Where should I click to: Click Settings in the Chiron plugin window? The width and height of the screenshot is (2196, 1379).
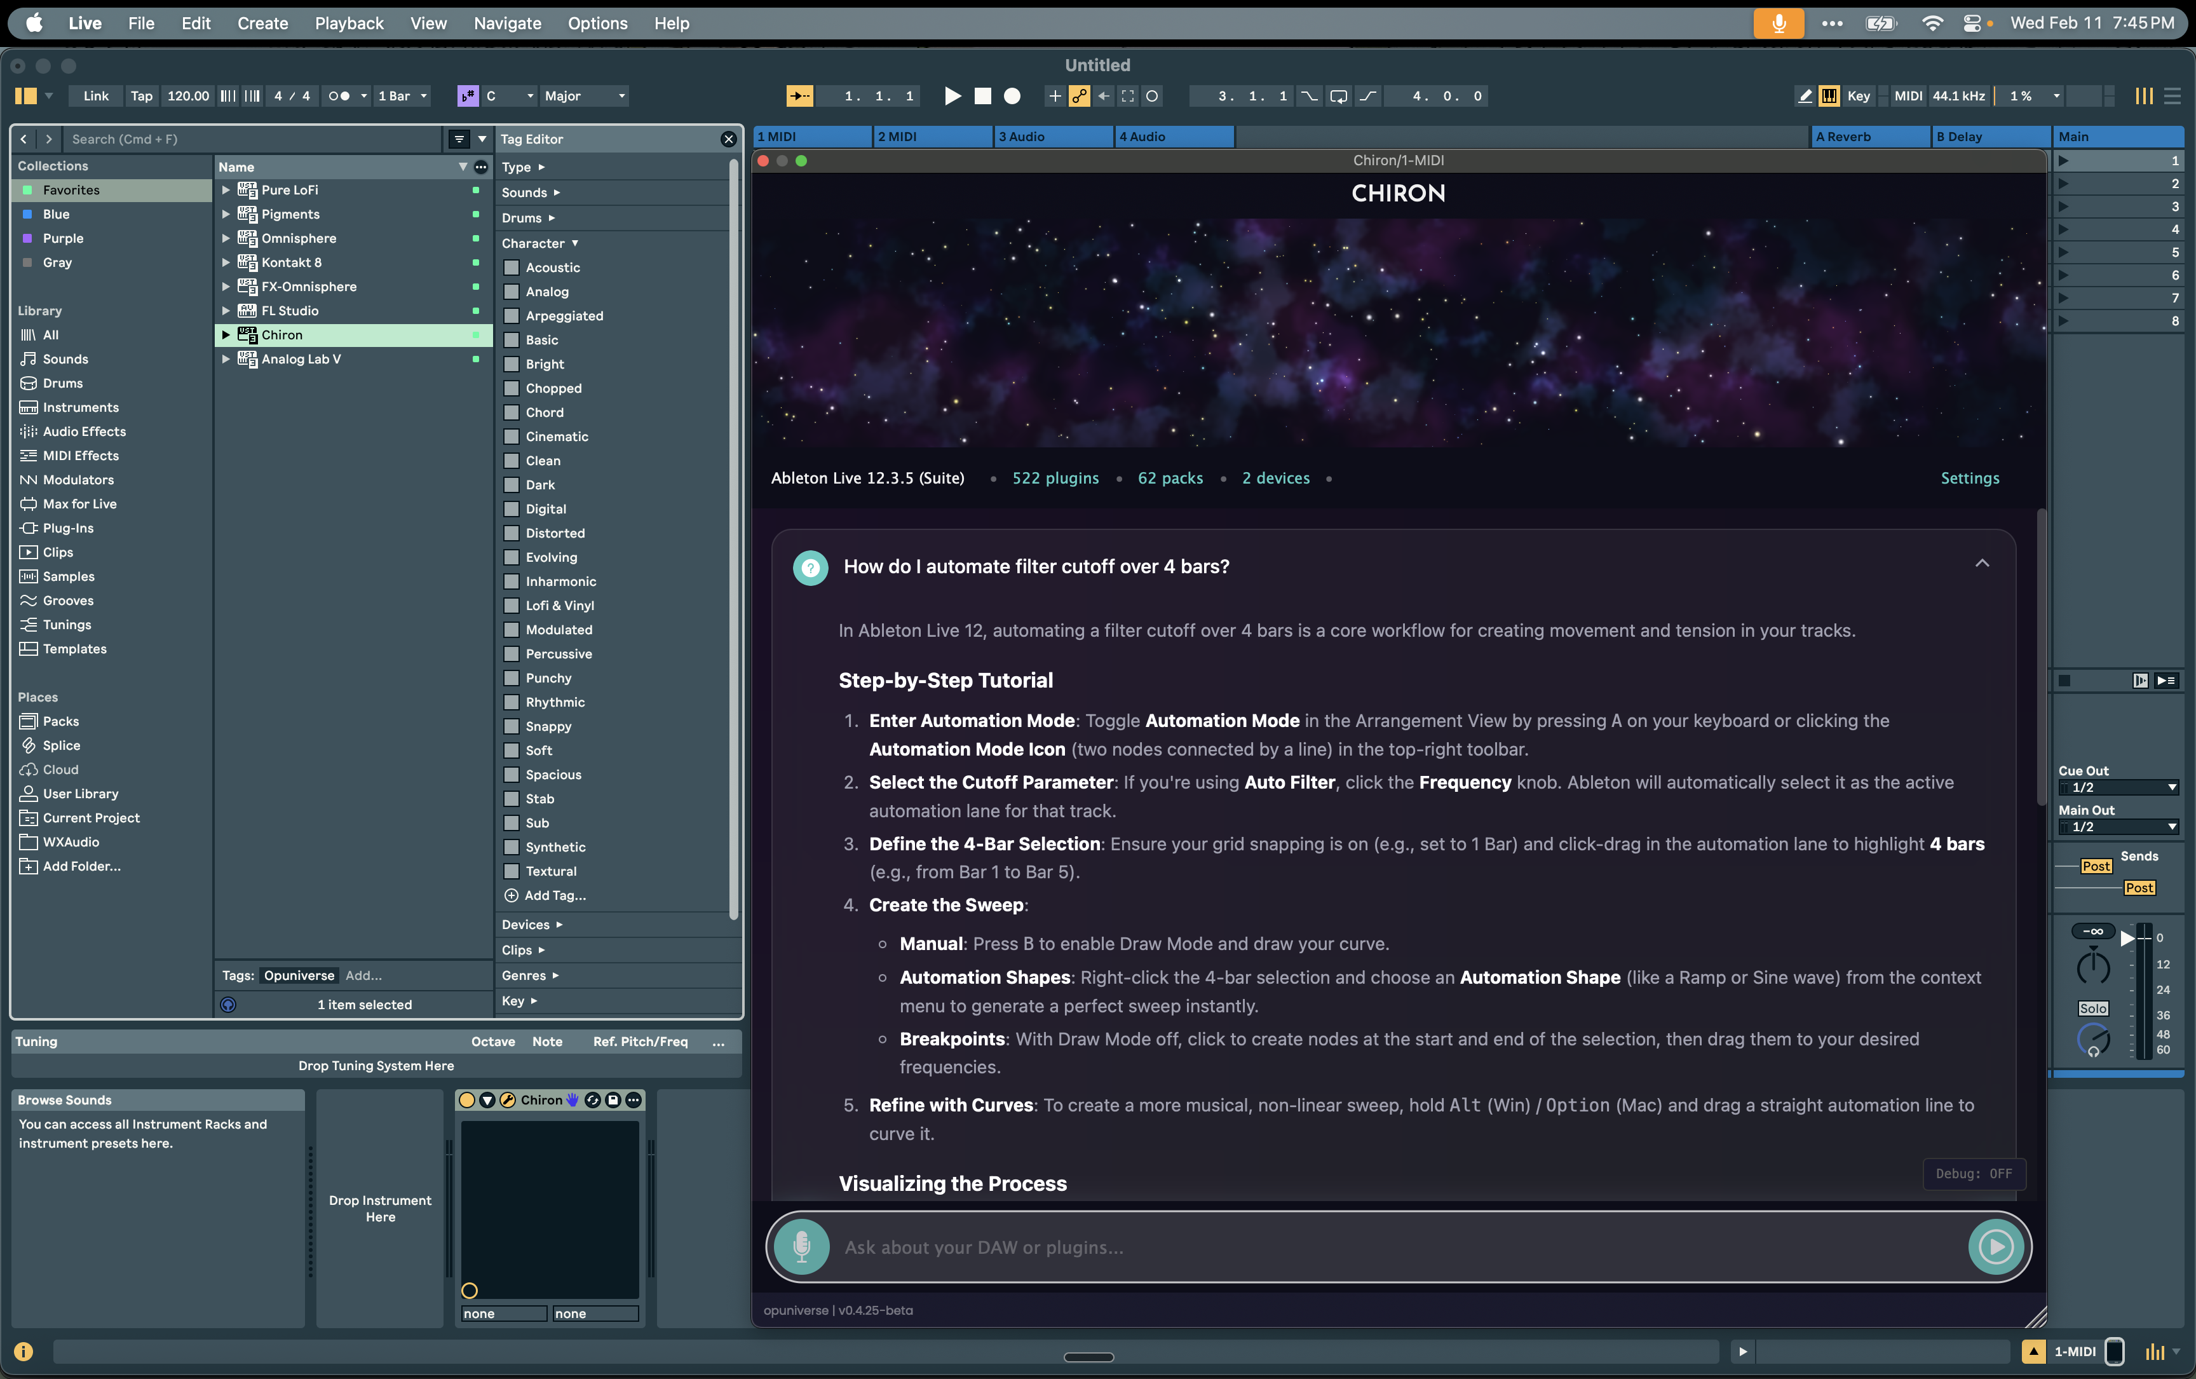click(1970, 477)
